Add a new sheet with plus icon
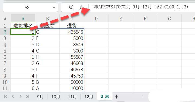The width and height of the screenshot is (195, 102). (117, 97)
